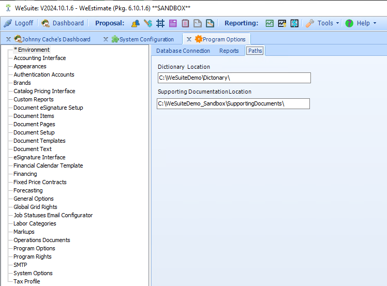Screen dimensions: 387x286
Task: Click the Proposal gray document icon
Action: tap(198, 23)
